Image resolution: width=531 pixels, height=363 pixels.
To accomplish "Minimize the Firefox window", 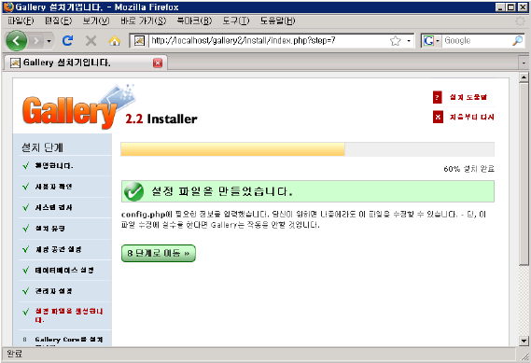I will click(500, 7).
